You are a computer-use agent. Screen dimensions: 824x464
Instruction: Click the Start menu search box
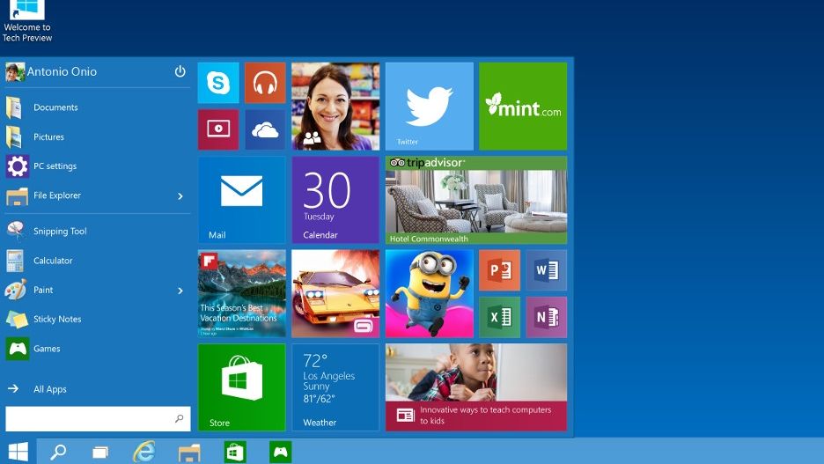(98, 419)
